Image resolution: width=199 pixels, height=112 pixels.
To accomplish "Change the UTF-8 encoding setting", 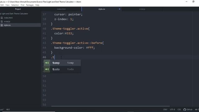I will [x=172, y=110].
